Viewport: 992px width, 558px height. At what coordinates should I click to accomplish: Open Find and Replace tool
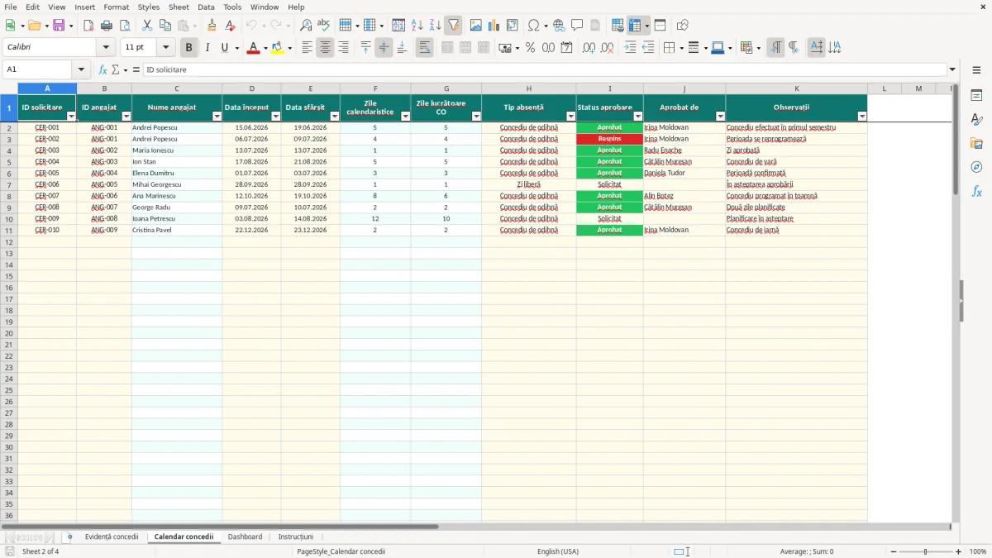tap(306, 26)
